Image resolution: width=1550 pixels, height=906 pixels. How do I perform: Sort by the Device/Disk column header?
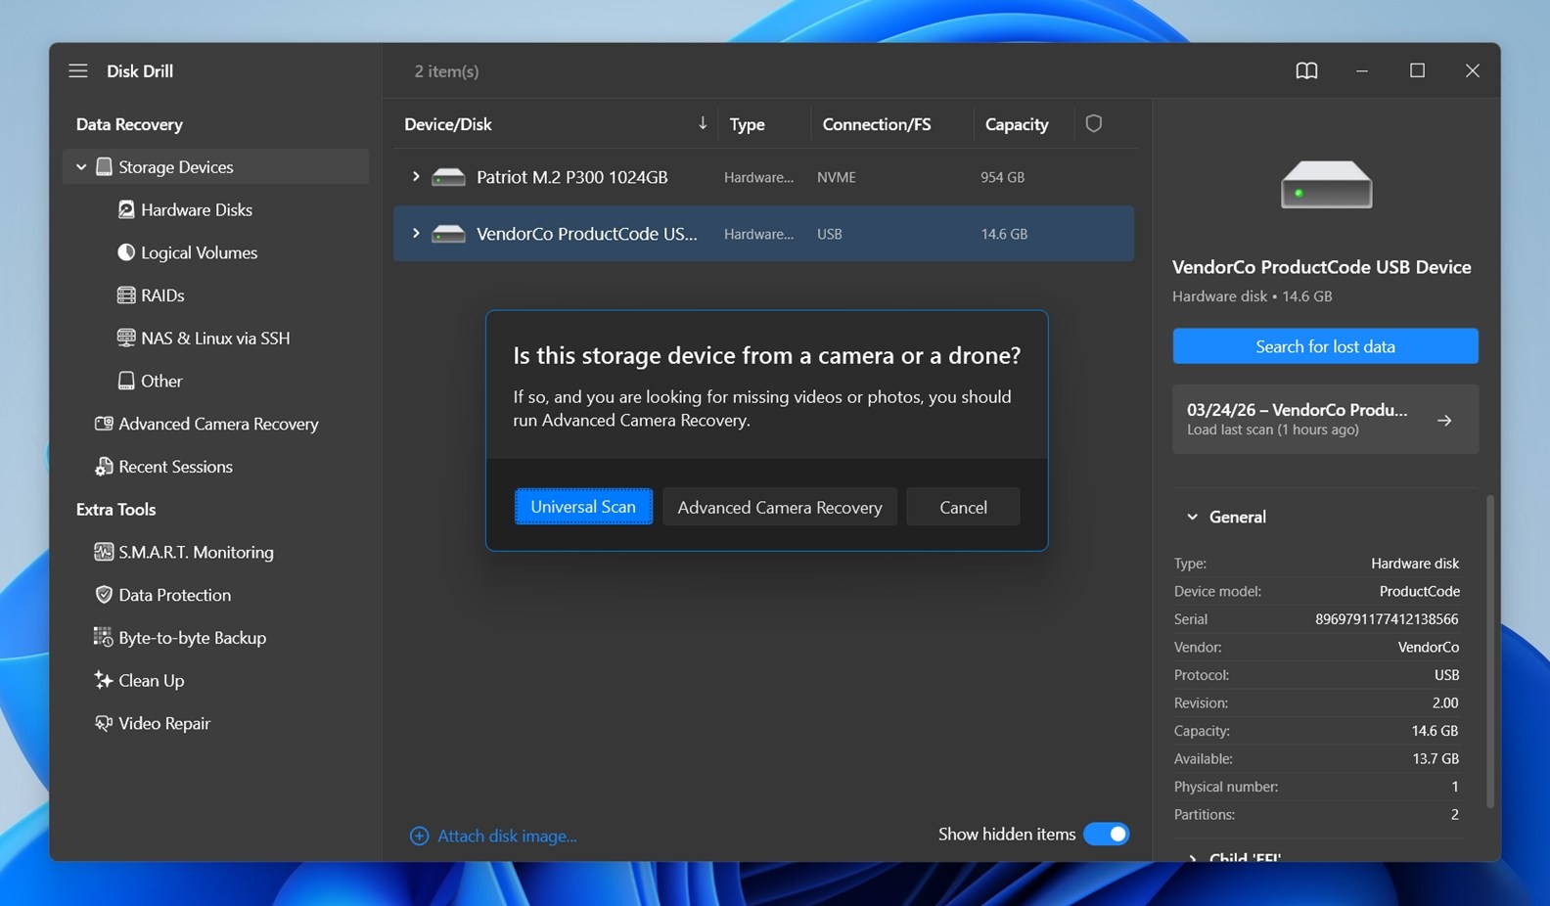[x=448, y=124]
